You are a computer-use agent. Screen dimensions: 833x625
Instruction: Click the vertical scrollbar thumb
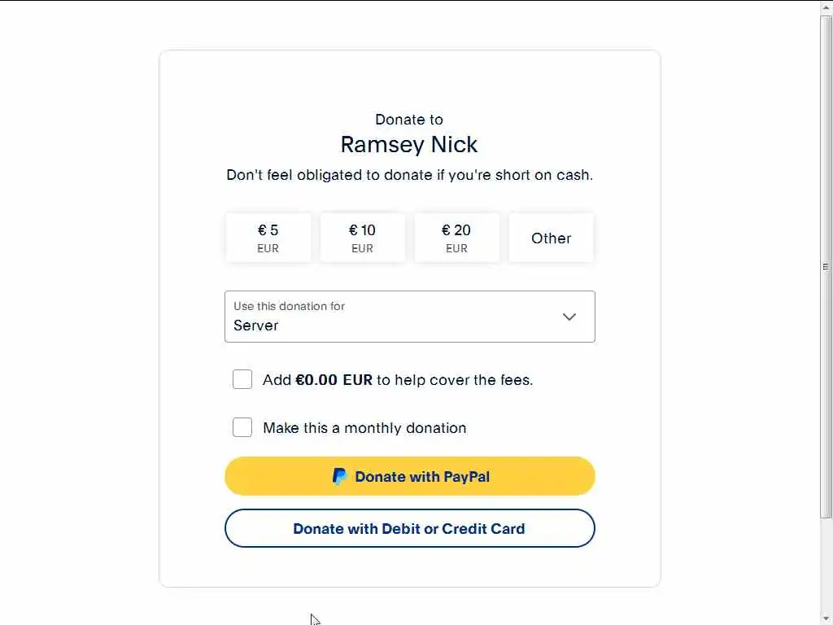pos(826,266)
